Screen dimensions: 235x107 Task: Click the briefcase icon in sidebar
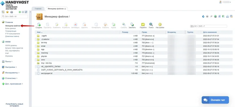12,12
